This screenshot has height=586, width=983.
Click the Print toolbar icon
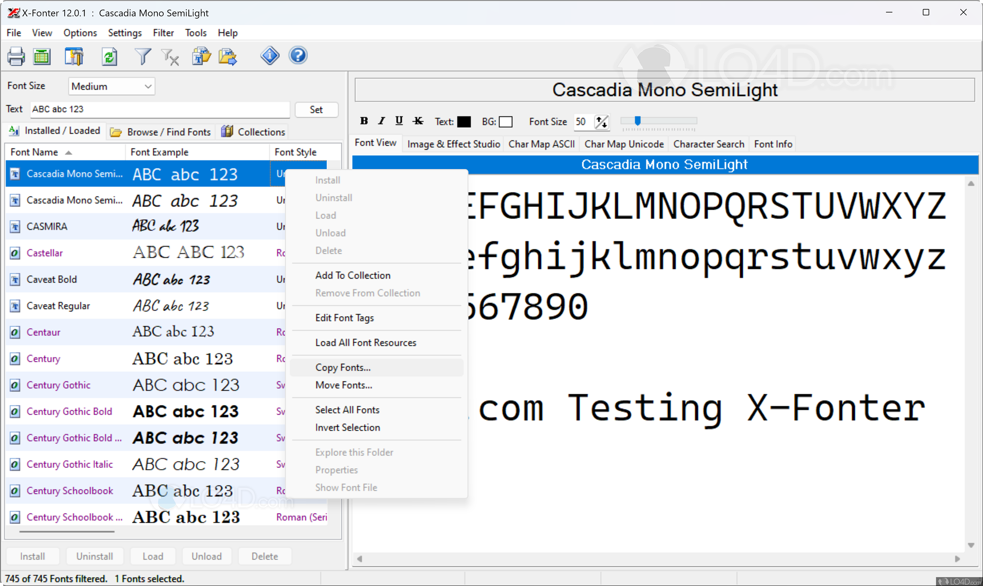tap(16, 56)
